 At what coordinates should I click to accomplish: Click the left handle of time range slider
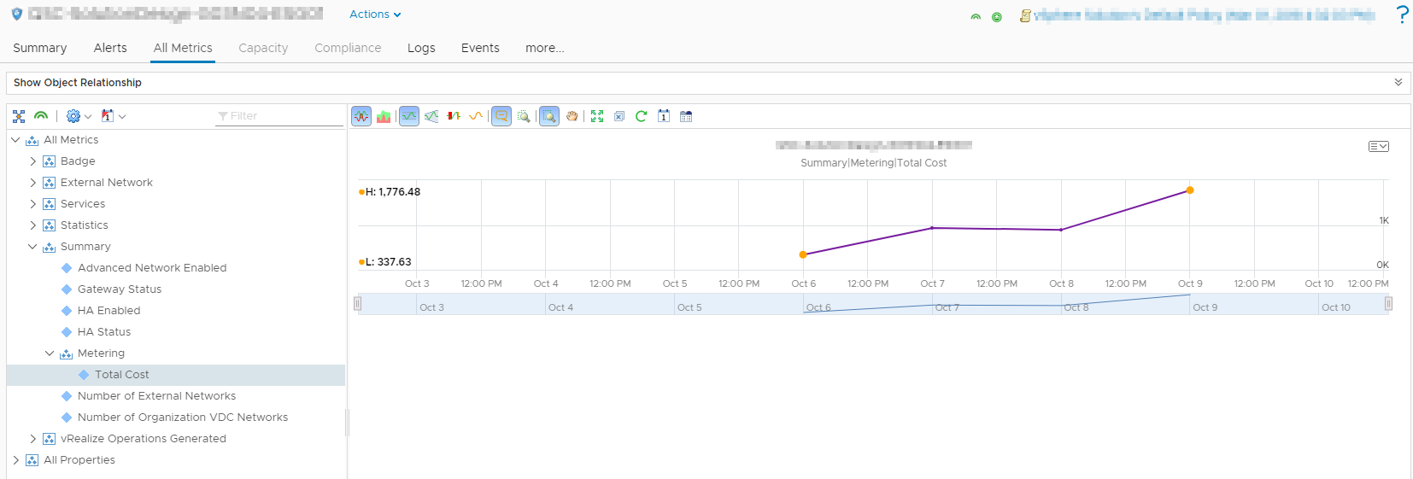358,304
